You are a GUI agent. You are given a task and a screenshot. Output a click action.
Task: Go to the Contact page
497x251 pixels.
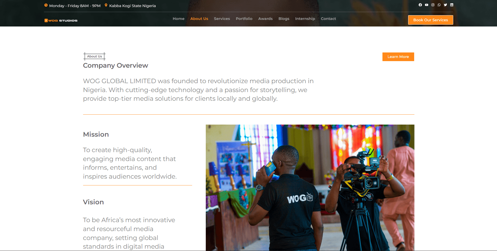328,19
